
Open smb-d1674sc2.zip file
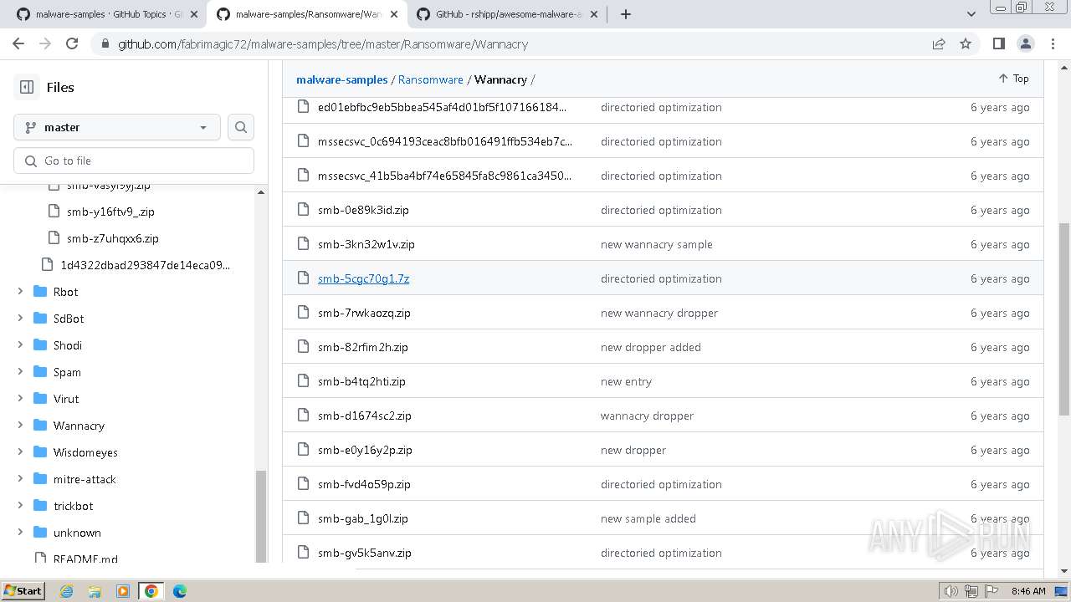click(x=364, y=416)
